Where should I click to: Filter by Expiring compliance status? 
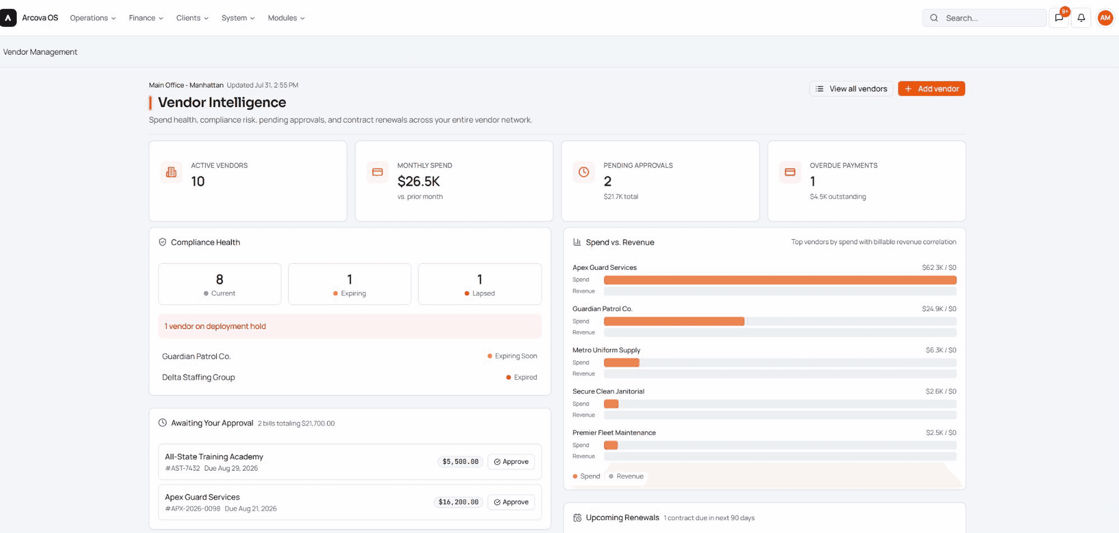pyautogui.click(x=349, y=284)
